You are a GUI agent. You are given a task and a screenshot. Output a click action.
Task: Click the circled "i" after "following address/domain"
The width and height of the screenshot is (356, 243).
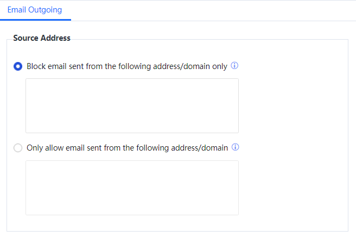pos(236,147)
